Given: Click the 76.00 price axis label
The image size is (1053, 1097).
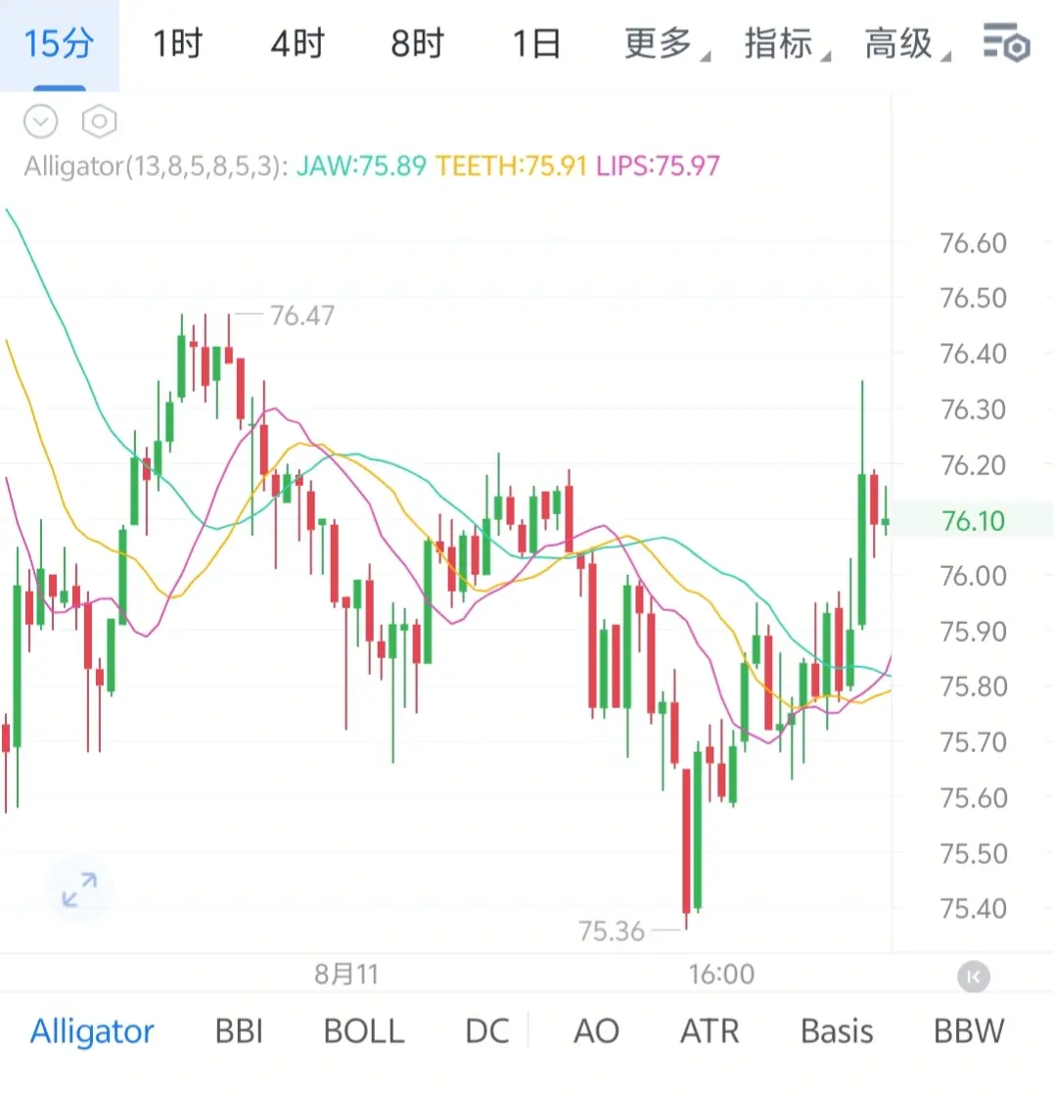Looking at the screenshot, I should (974, 577).
